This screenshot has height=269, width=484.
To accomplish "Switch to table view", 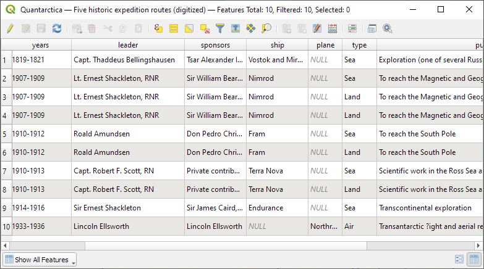I will coord(474,260).
